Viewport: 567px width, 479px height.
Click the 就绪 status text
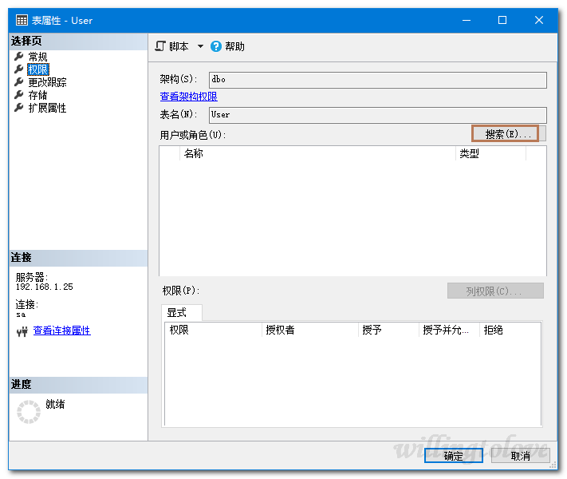(x=55, y=404)
